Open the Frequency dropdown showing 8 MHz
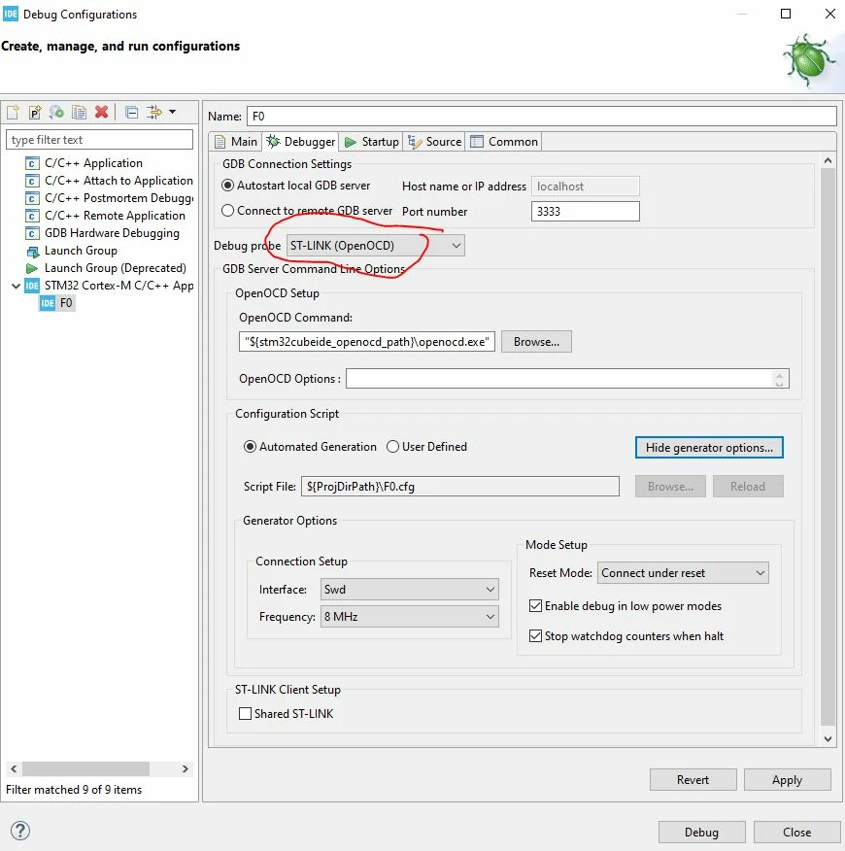This screenshot has height=851, width=845. 409,617
